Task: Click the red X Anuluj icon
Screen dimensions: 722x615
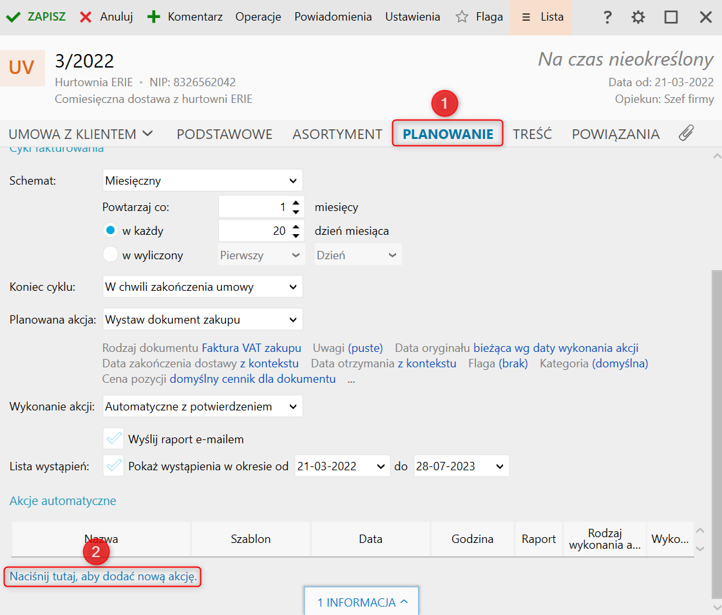Action: coord(86,17)
